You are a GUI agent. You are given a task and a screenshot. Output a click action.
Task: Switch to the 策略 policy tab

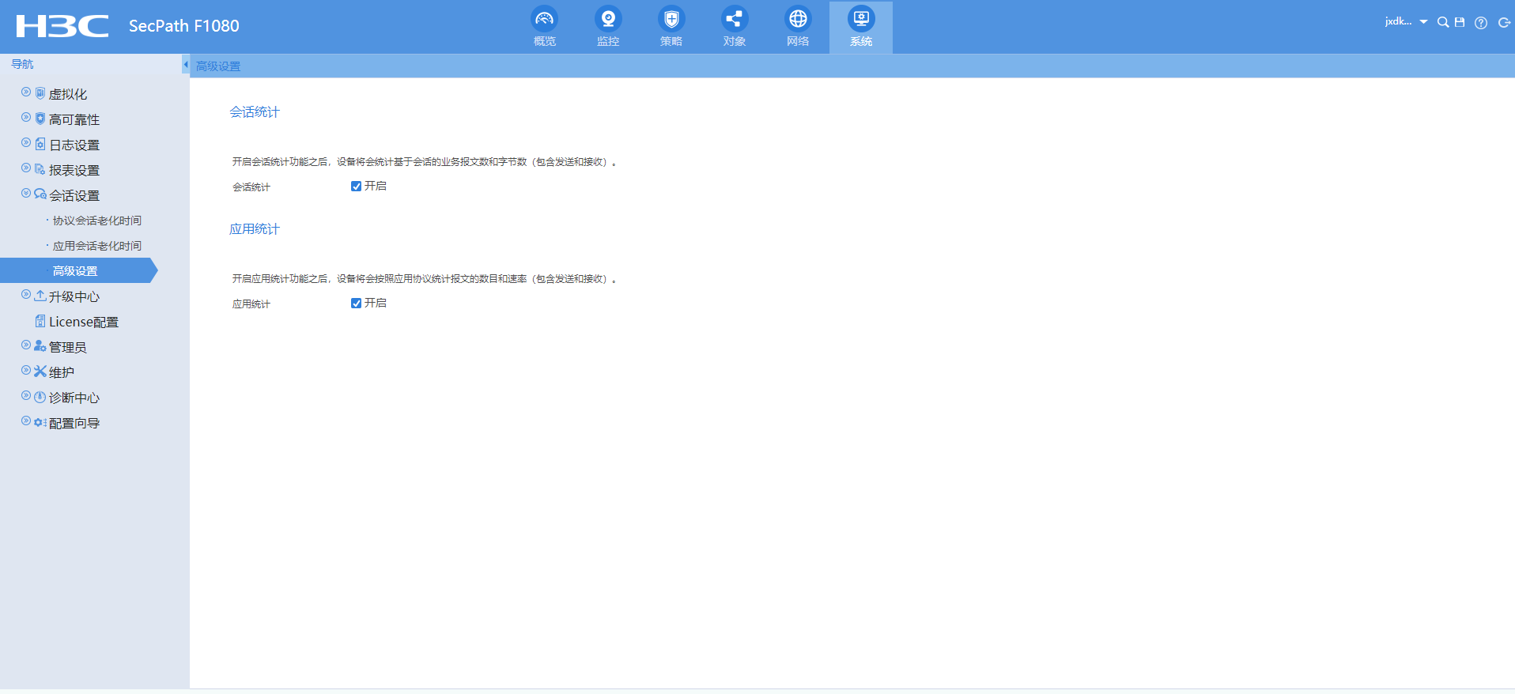[x=671, y=27]
